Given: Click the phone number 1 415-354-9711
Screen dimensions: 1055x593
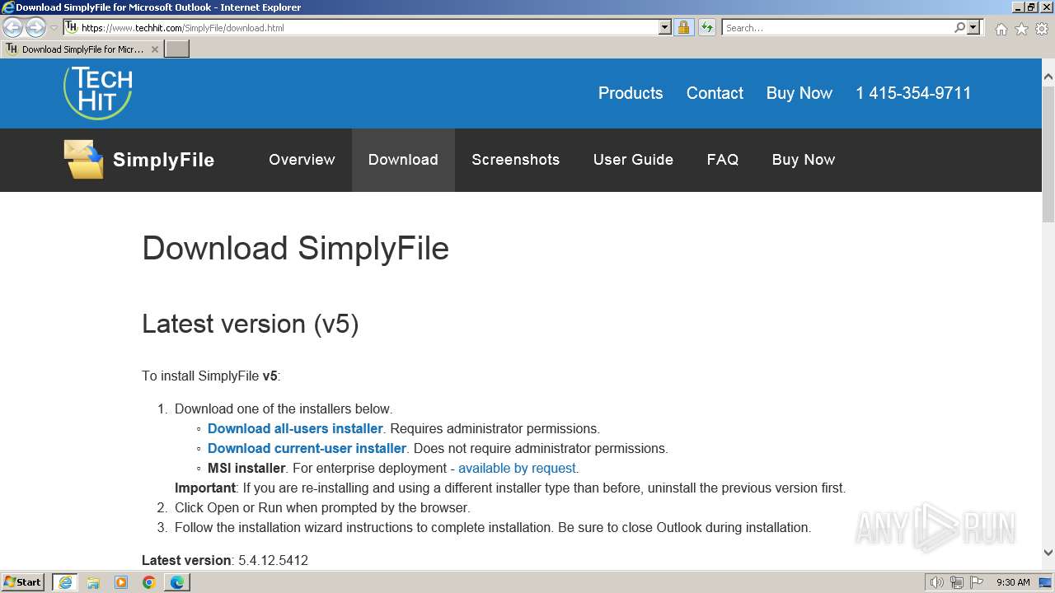Looking at the screenshot, I should pos(913,93).
